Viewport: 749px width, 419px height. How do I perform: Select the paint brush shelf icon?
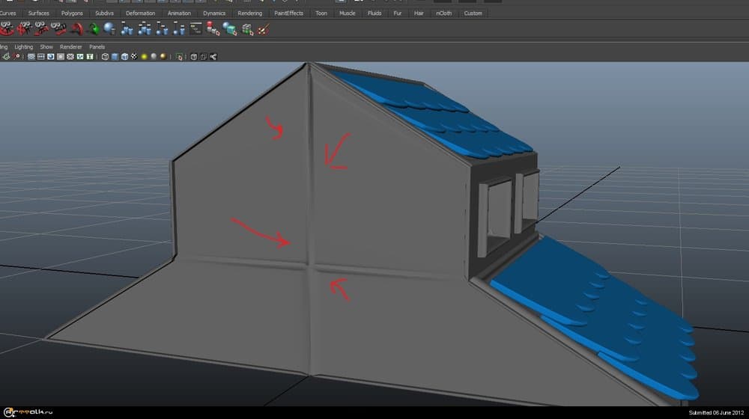(x=263, y=29)
